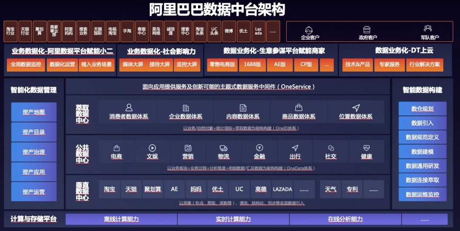This screenshot has width=460, height=231.
Task: Click the 消费者数据体系 person icon
Action: (x=129, y=108)
